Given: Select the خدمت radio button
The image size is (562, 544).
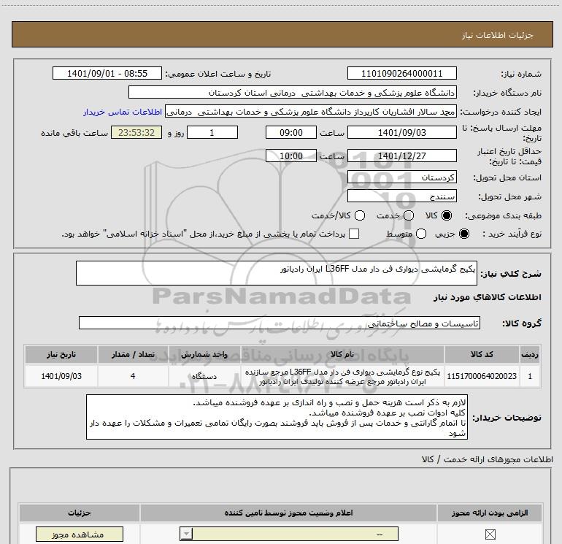Looking at the screenshot, I should click(x=409, y=215).
